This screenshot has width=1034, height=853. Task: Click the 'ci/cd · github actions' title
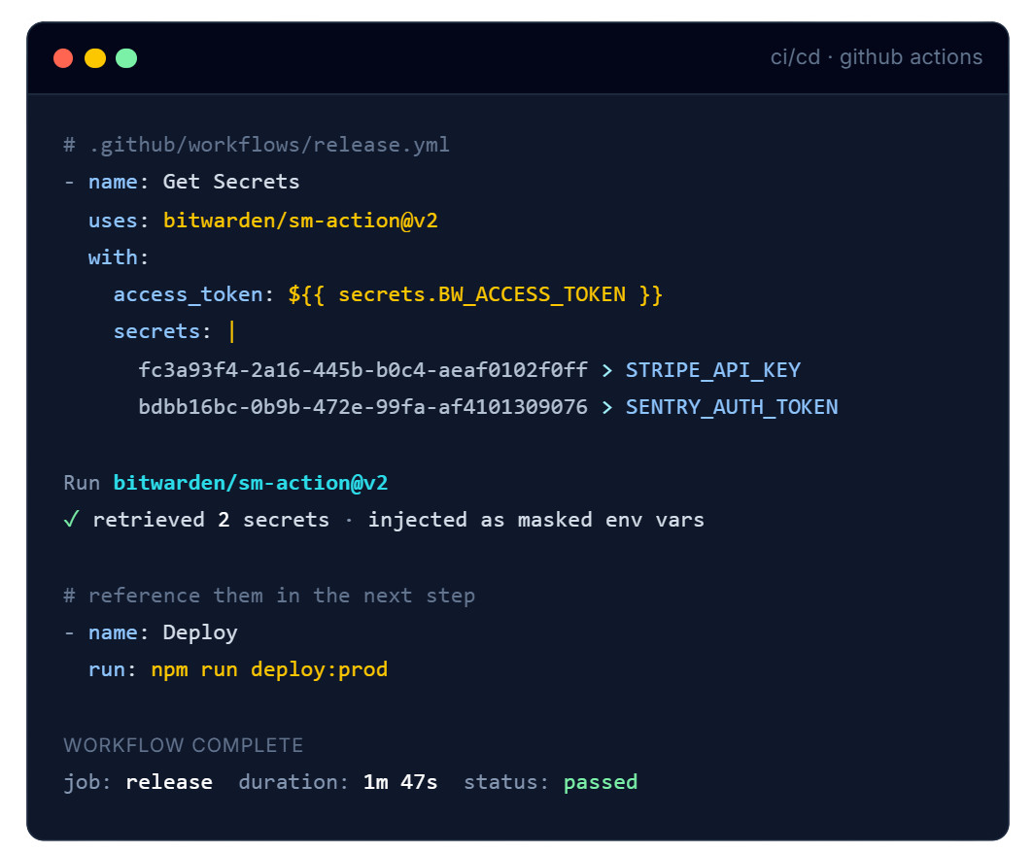point(877,57)
